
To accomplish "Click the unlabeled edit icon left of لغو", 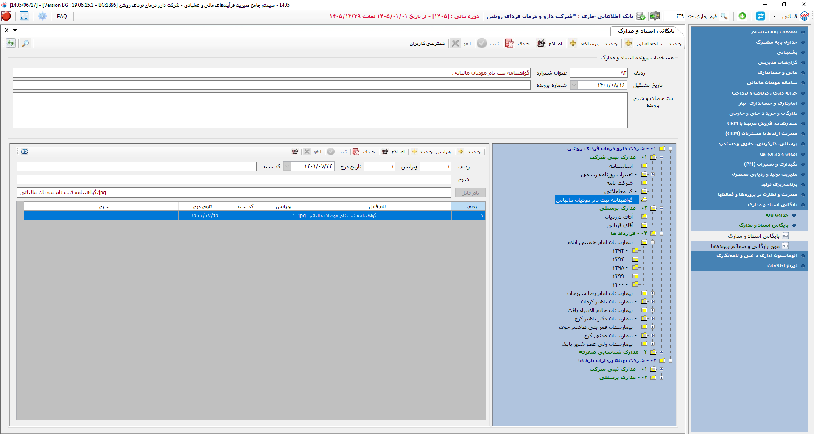I will [x=295, y=152].
